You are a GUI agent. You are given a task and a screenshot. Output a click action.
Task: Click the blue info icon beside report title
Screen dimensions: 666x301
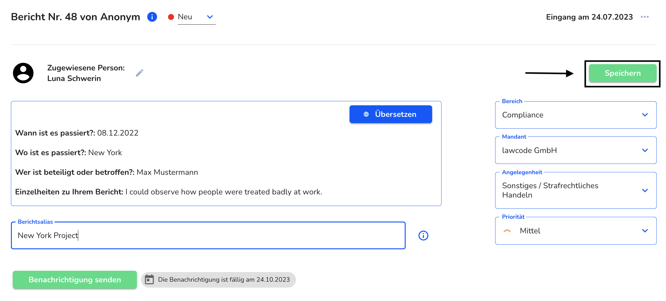152,17
